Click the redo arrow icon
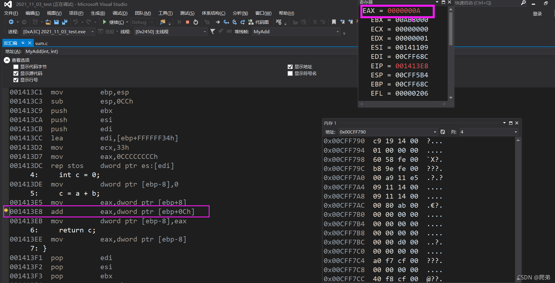The width and height of the screenshot is (555, 283). click(x=88, y=22)
